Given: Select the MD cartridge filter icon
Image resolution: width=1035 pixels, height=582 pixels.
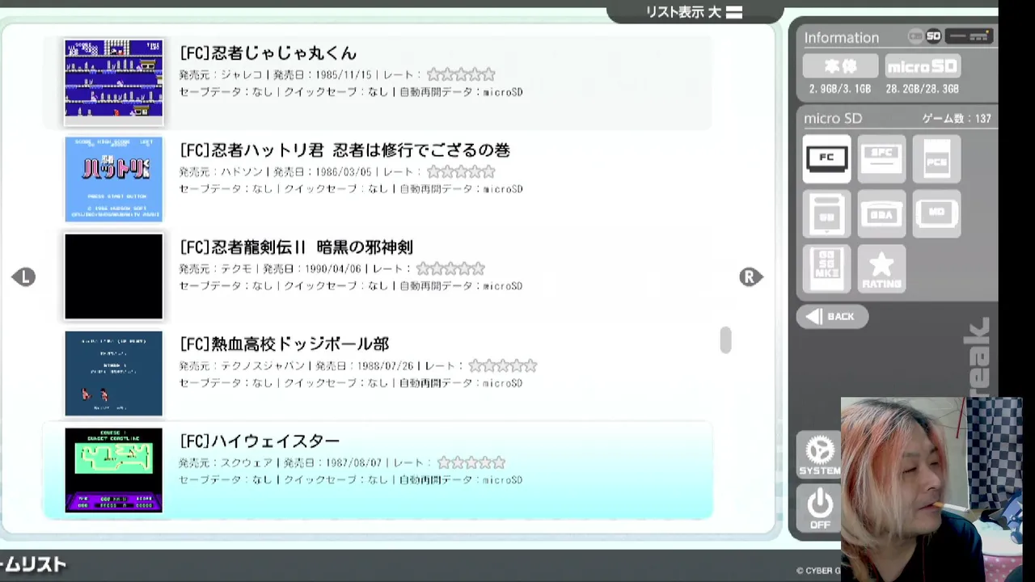Looking at the screenshot, I should point(936,214).
